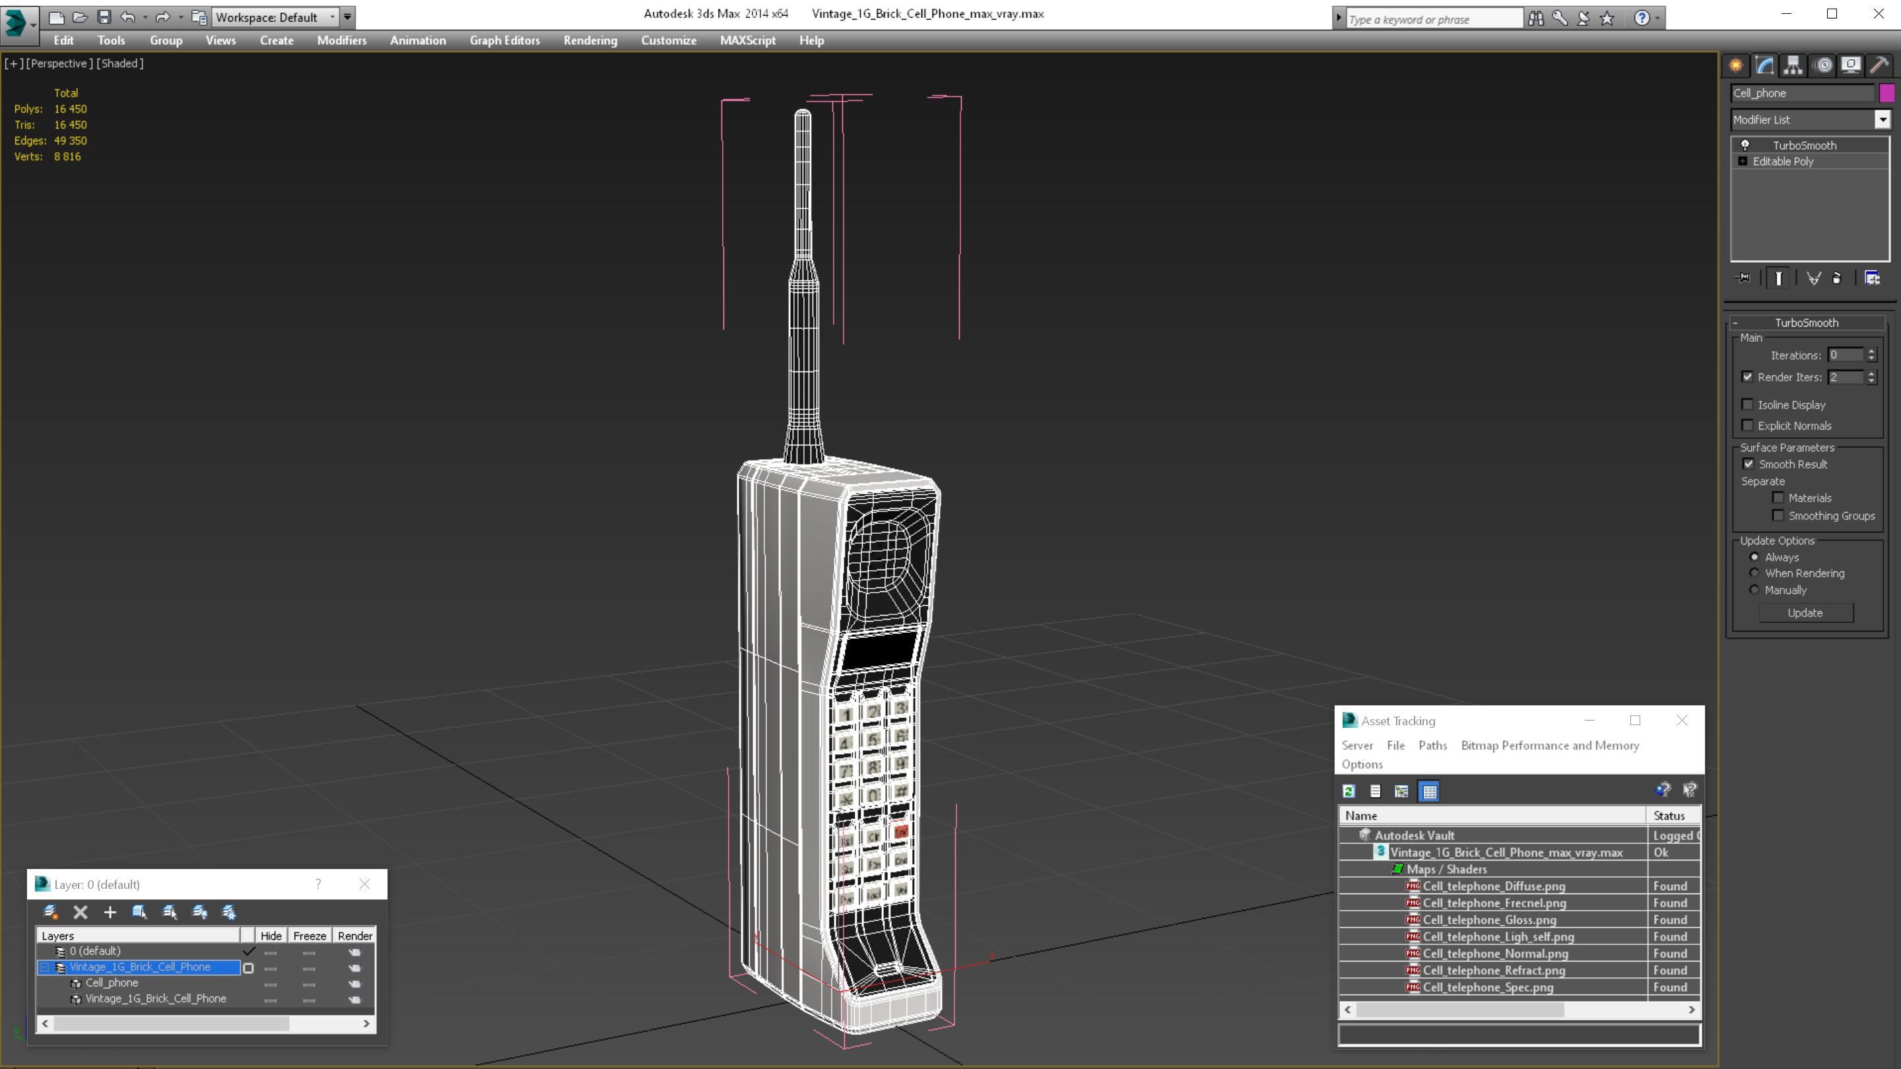Collapse TurboSmooth rollout minus

[1736, 323]
